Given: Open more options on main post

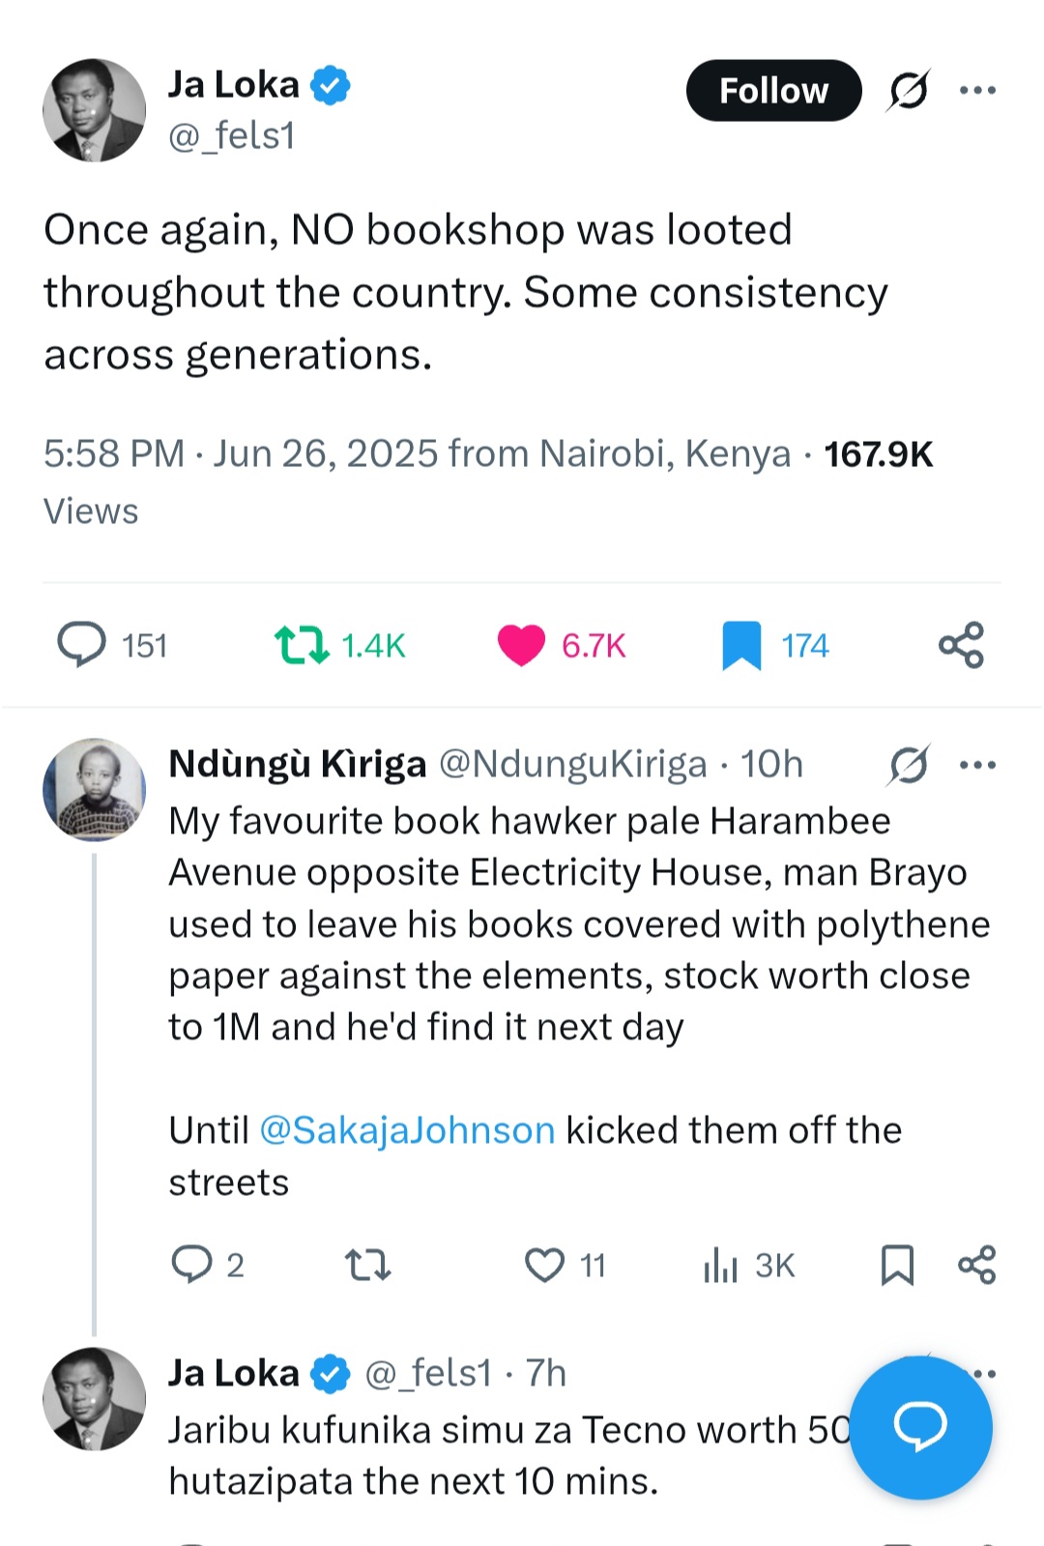Looking at the screenshot, I should click(x=977, y=91).
